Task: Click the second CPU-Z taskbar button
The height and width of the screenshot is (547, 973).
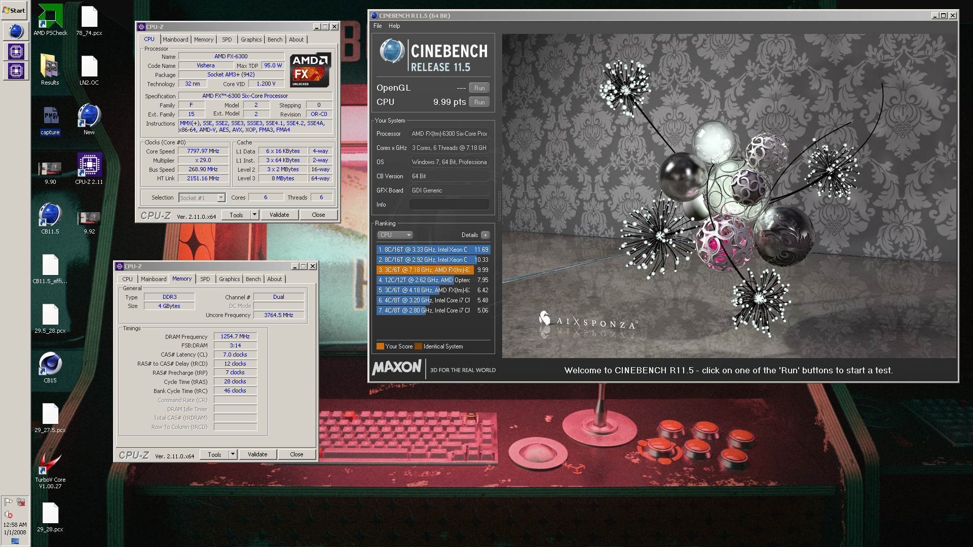Action: 16,71
